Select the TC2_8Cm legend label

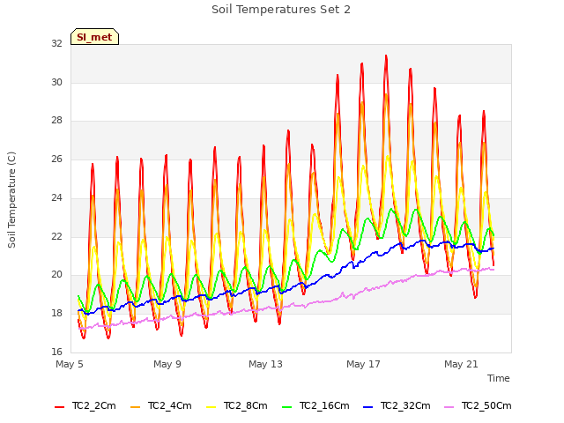[x=246, y=405]
